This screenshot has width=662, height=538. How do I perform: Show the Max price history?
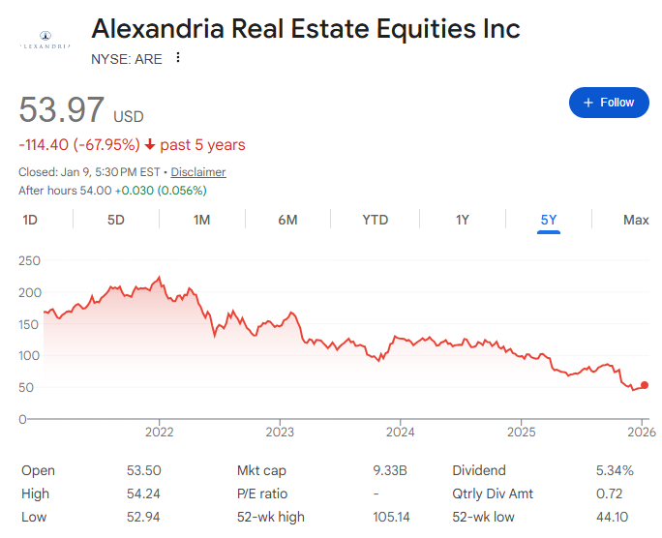636,220
